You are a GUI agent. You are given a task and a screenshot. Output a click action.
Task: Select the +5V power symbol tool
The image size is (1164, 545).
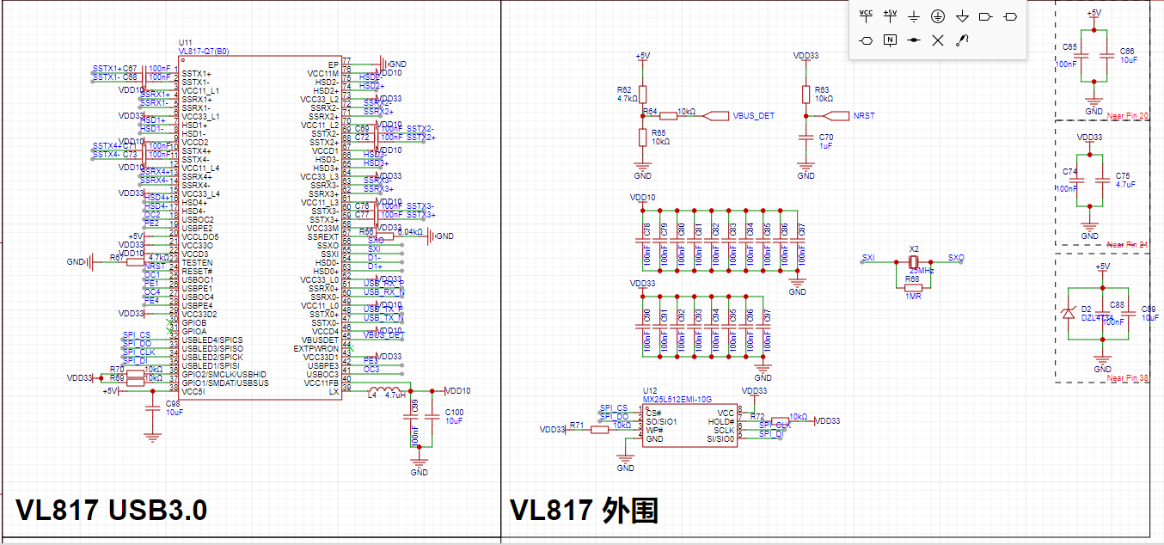(x=891, y=15)
